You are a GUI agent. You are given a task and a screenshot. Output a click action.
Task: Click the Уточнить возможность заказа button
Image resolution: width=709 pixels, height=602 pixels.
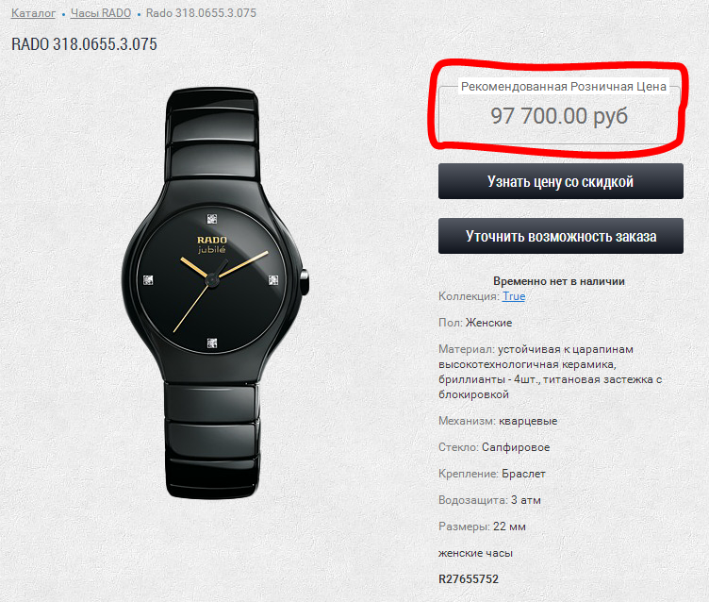click(x=561, y=236)
